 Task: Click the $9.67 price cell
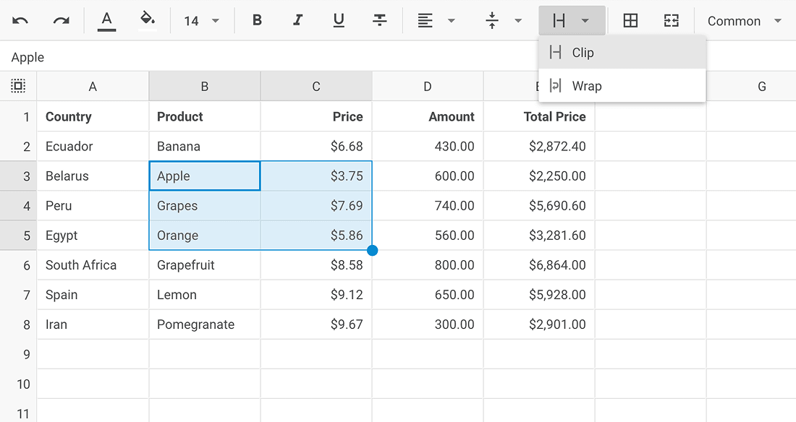(x=316, y=324)
